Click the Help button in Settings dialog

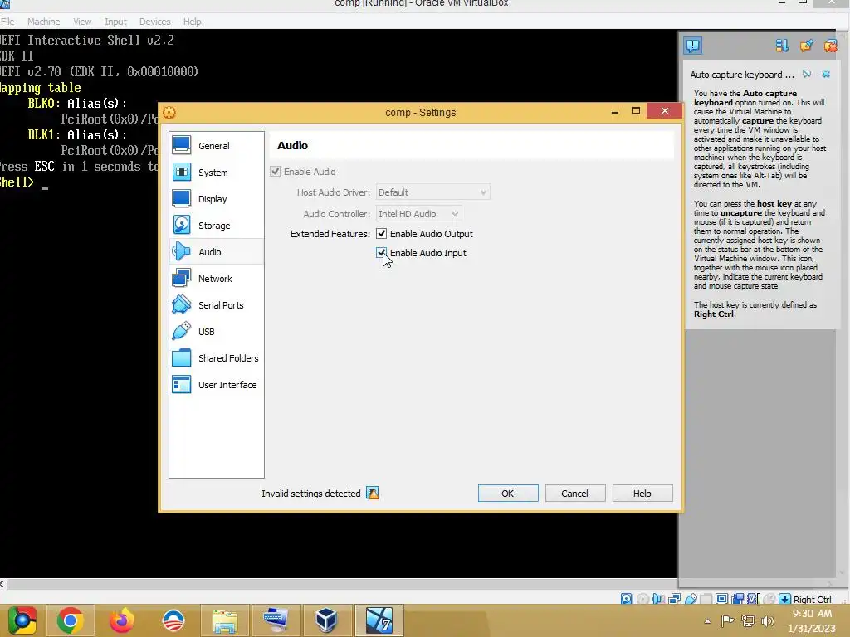tap(642, 494)
